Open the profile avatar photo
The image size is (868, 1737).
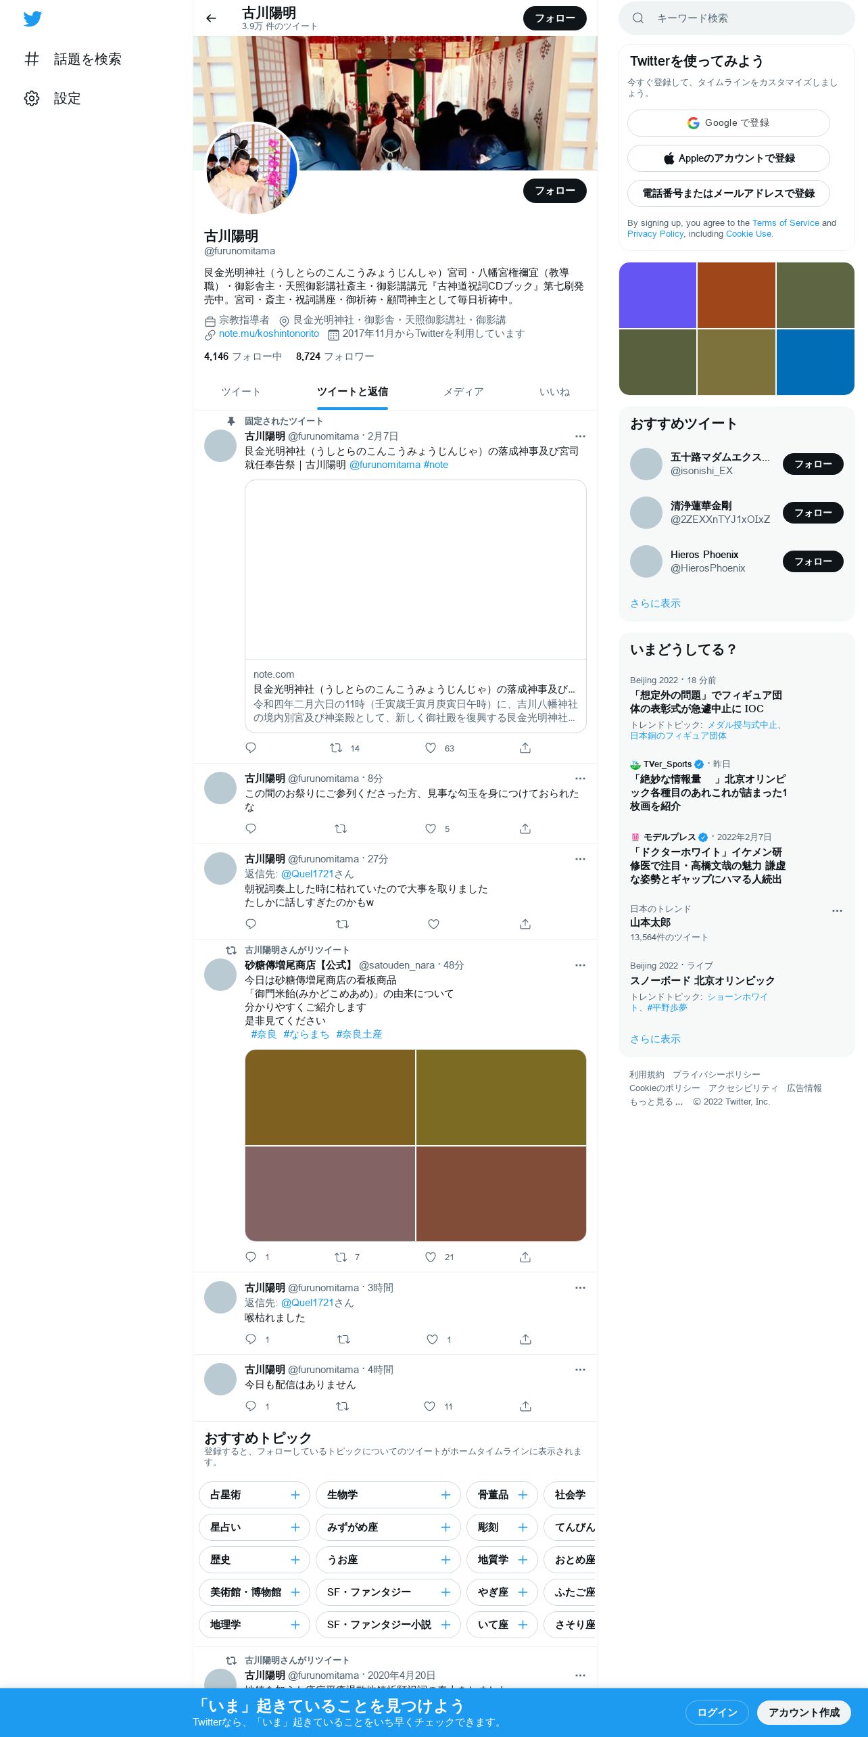click(251, 168)
